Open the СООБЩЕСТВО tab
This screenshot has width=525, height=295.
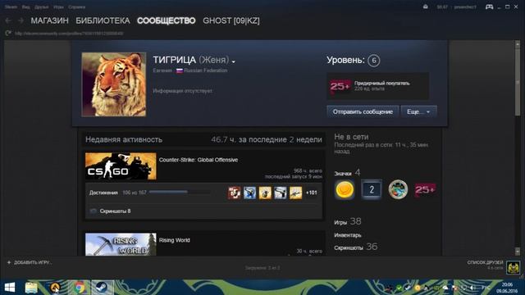pos(167,20)
